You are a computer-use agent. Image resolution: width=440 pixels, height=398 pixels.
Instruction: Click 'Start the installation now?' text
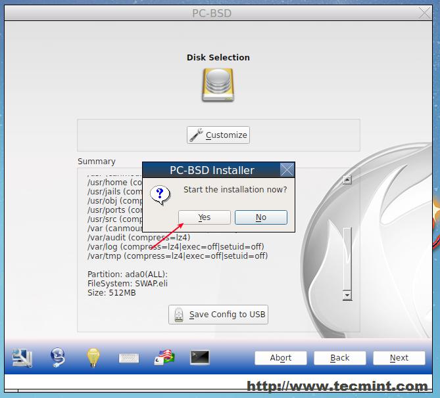tap(235, 190)
